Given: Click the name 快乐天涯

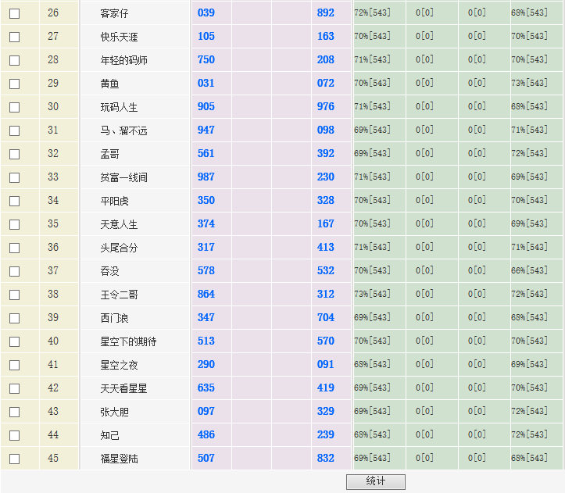Looking at the screenshot, I should tap(119, 37).
